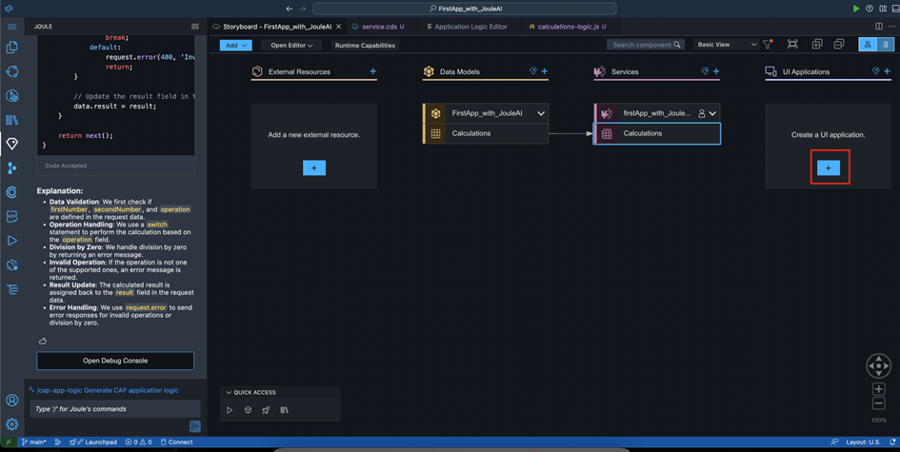Click the thumbs up icon under the explanation
Screen dimensions: 900x452
[43, 341]
